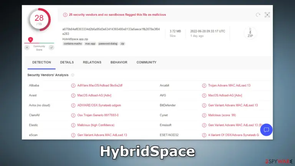
Task: Open the similarity graph icon
Action: [267, 15]
